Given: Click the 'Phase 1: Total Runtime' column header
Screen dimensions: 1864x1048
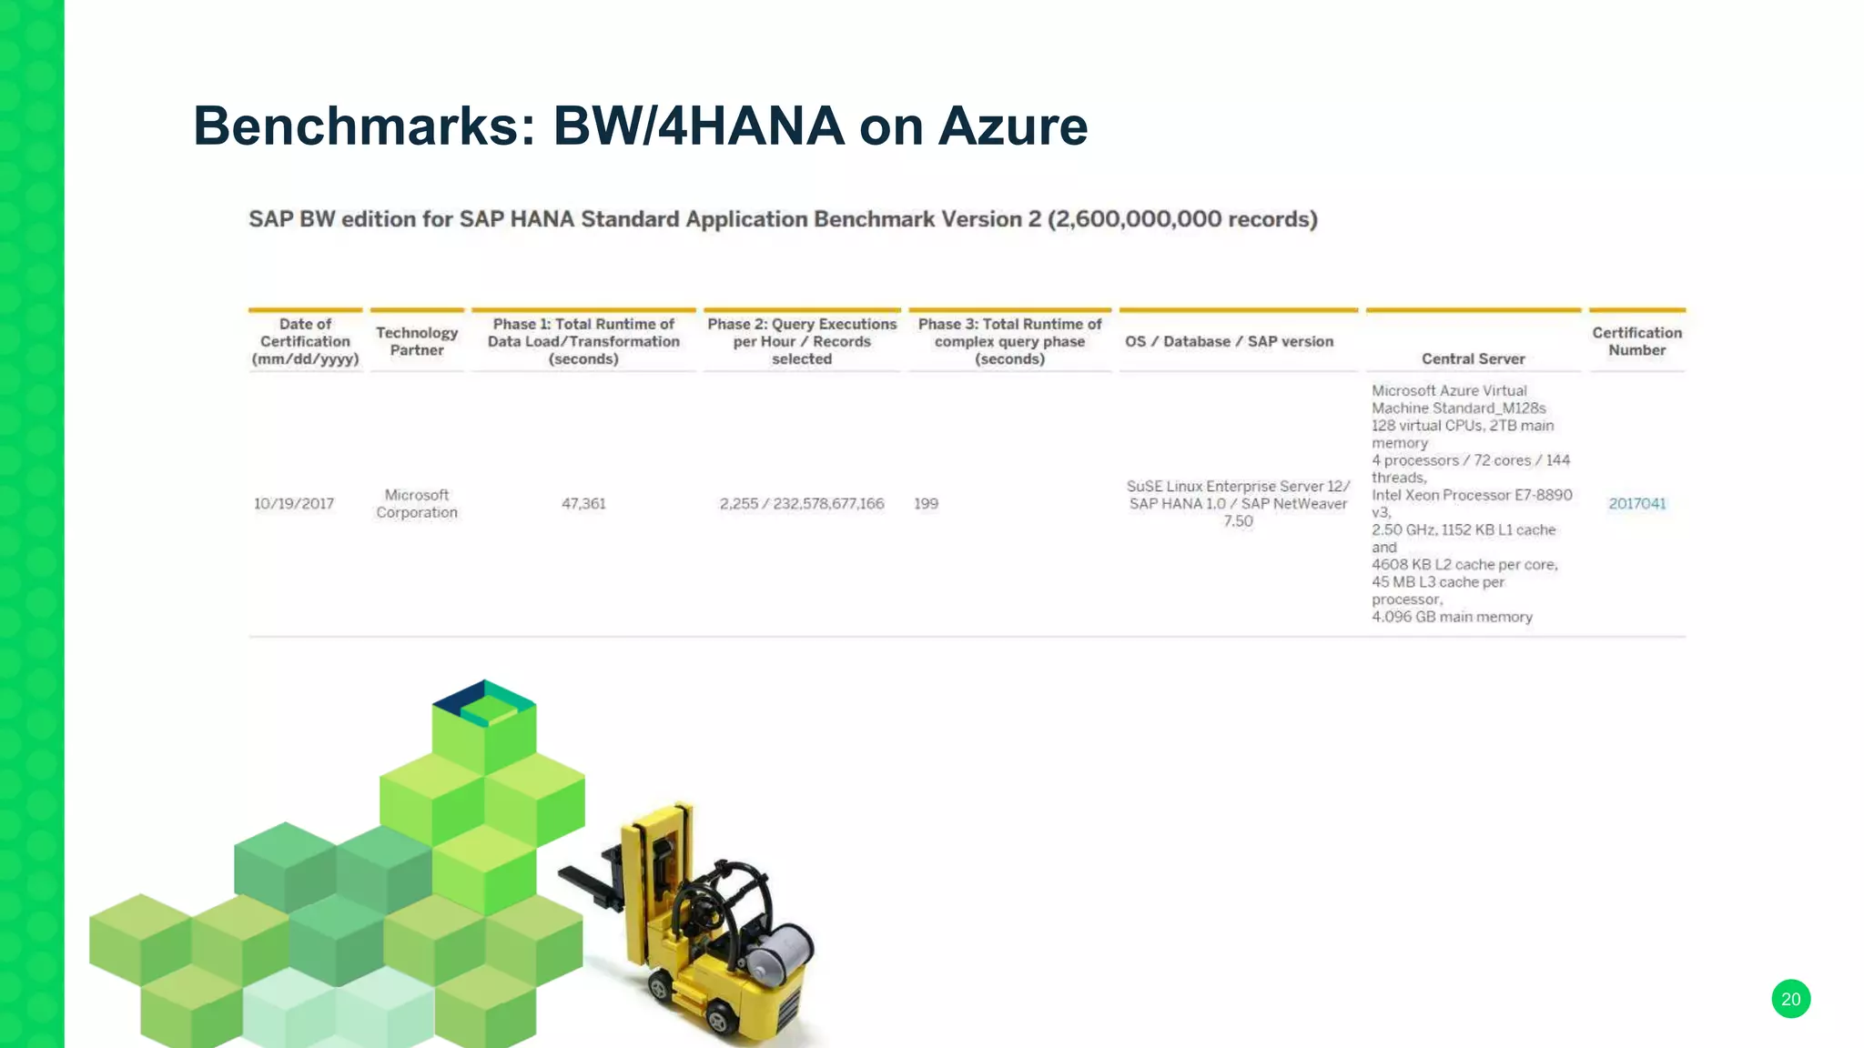Looking at the screenshot, I should point(583,341).
